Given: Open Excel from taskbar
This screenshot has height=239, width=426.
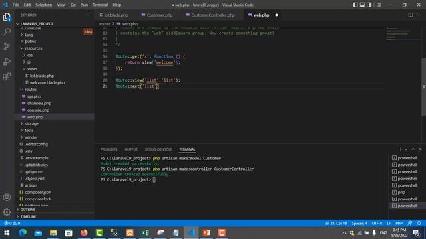Looking at the screenshot, I should tap(145, 233).
